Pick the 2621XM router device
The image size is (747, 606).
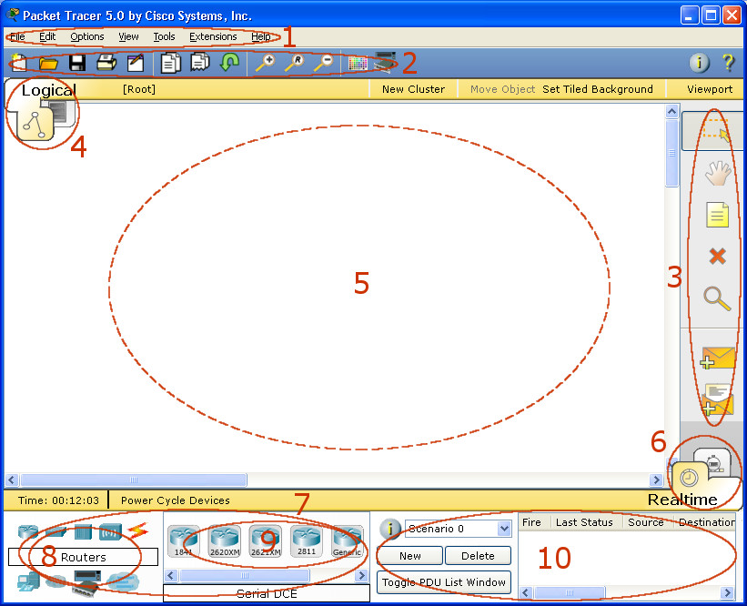pos(266,541)
